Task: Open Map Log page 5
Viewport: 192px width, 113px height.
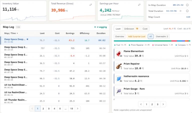Action: point(60,109)
